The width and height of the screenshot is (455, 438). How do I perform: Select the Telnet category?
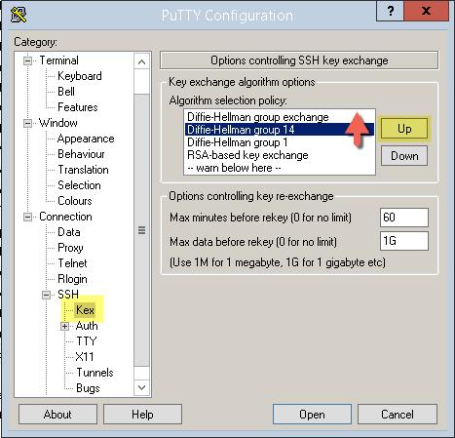pyautogui.click(x=72, y=263)
